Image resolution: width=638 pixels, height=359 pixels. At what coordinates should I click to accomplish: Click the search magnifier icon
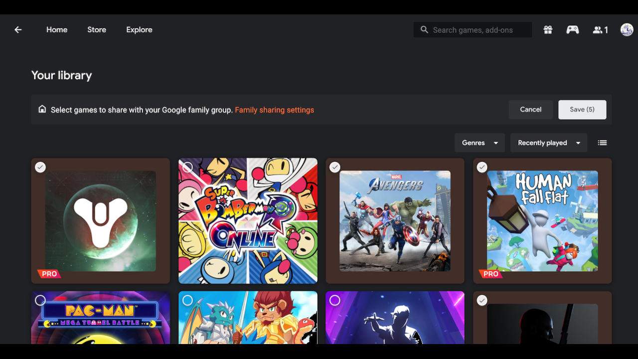(424, 29)
